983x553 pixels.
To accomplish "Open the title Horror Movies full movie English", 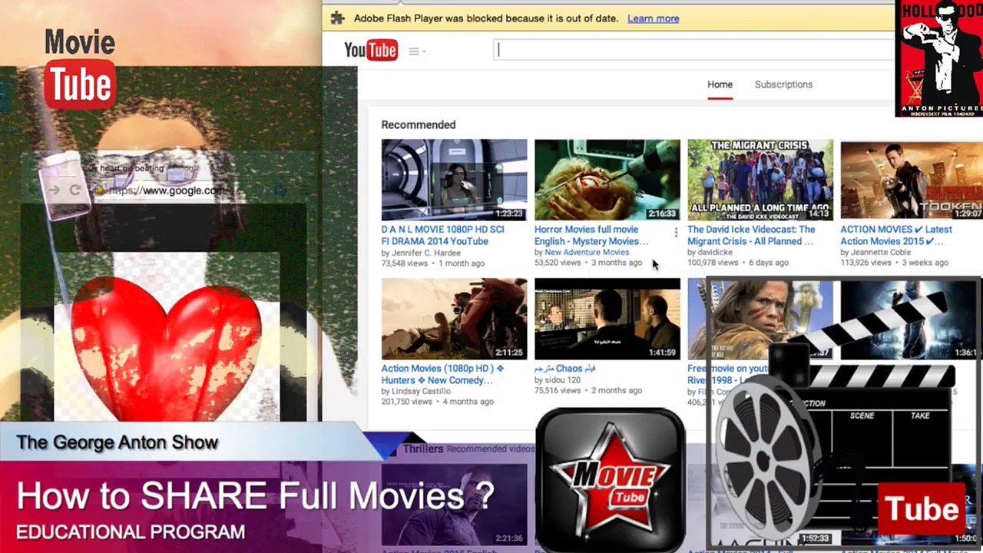I will click(x=591, y=235).
